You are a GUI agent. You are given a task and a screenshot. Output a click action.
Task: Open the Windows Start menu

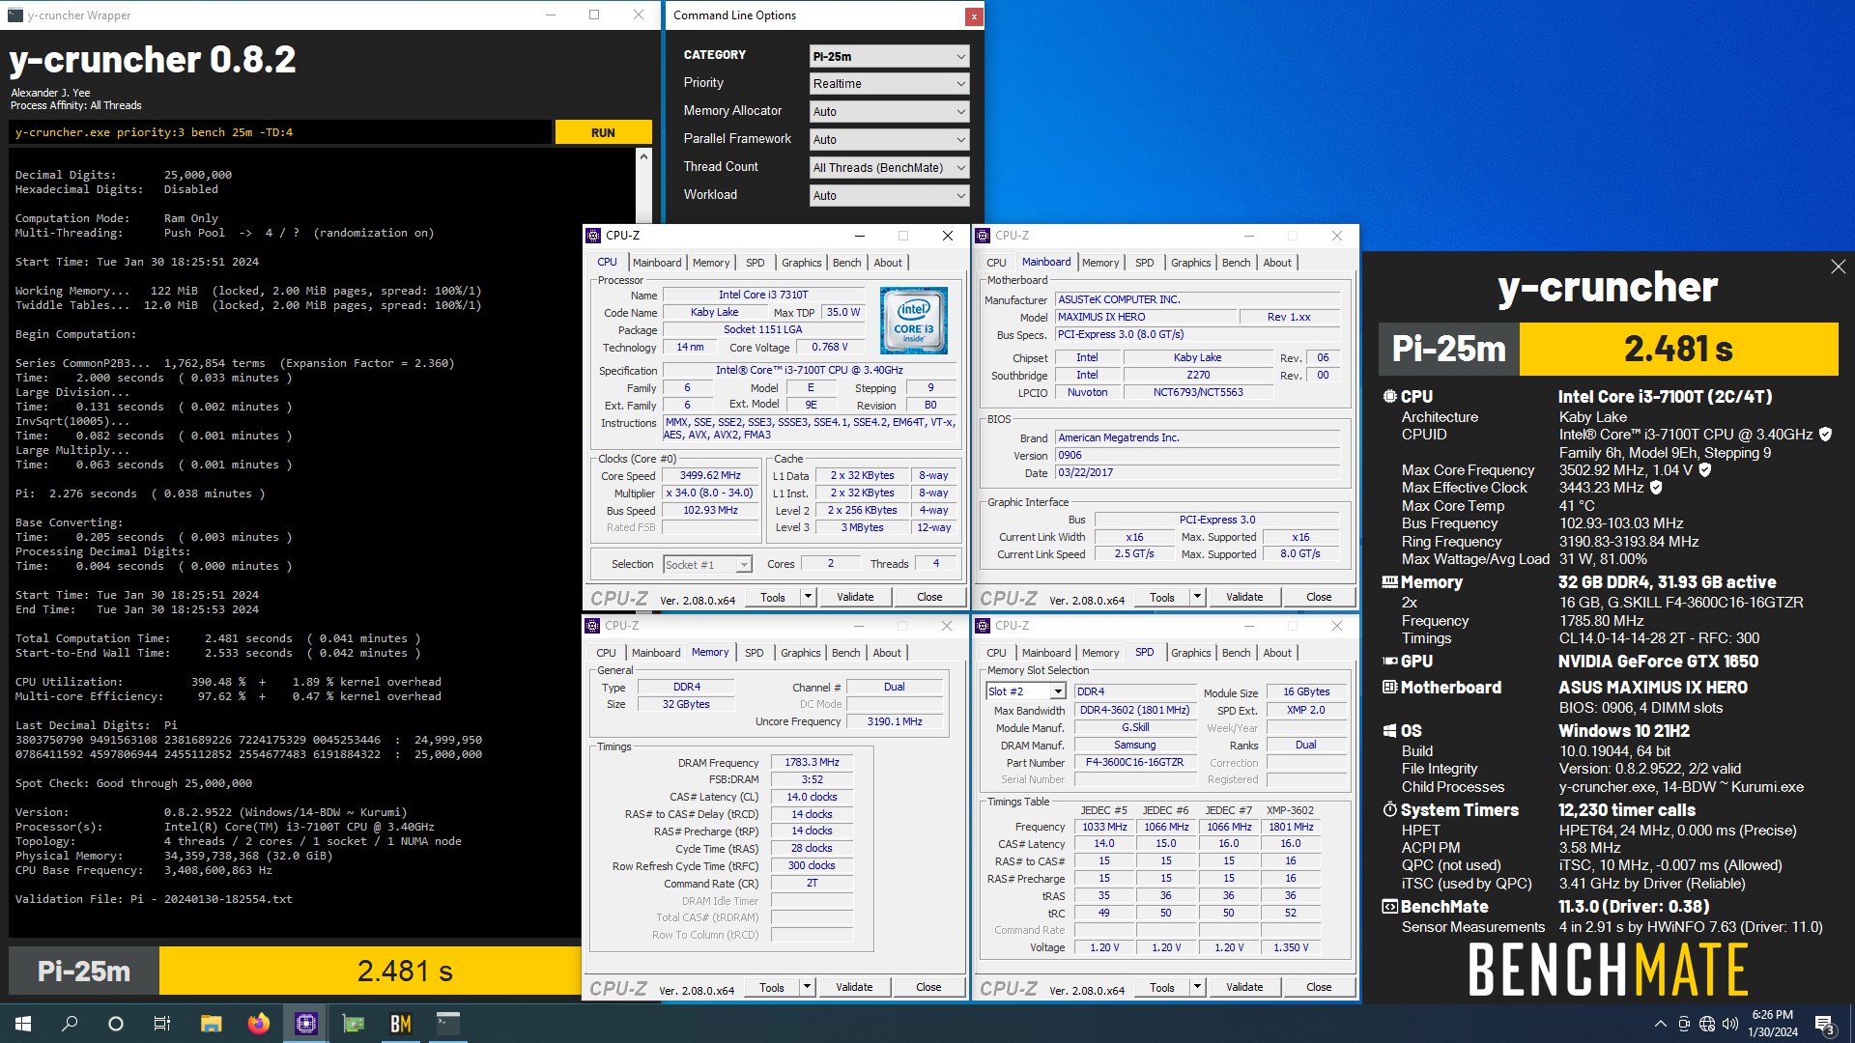click(x=23, y=1024)
